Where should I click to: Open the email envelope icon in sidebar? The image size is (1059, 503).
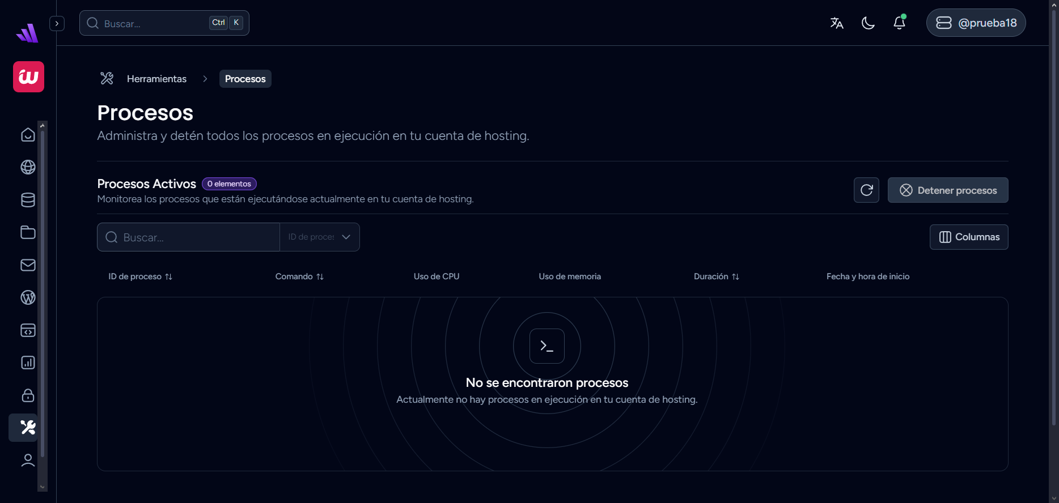click(x=28, y=265)
